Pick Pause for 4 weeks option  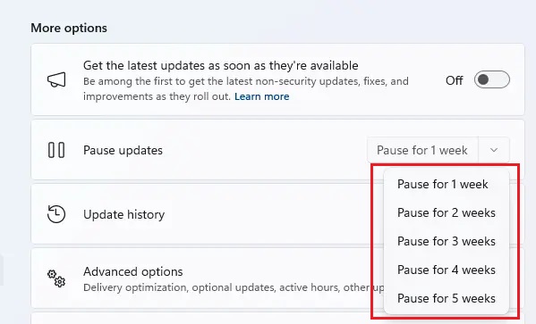[447, 270]
